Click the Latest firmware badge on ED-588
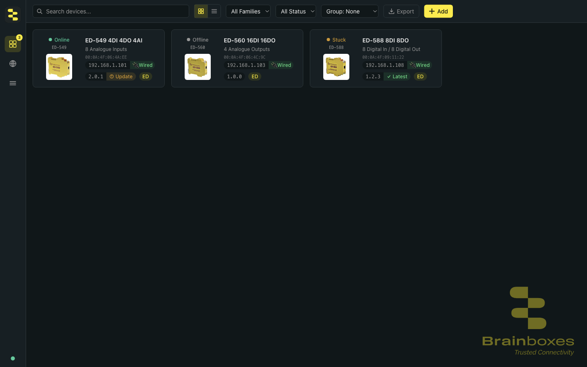The height and width of the screenshot is (367, 587). click(397, 77)
